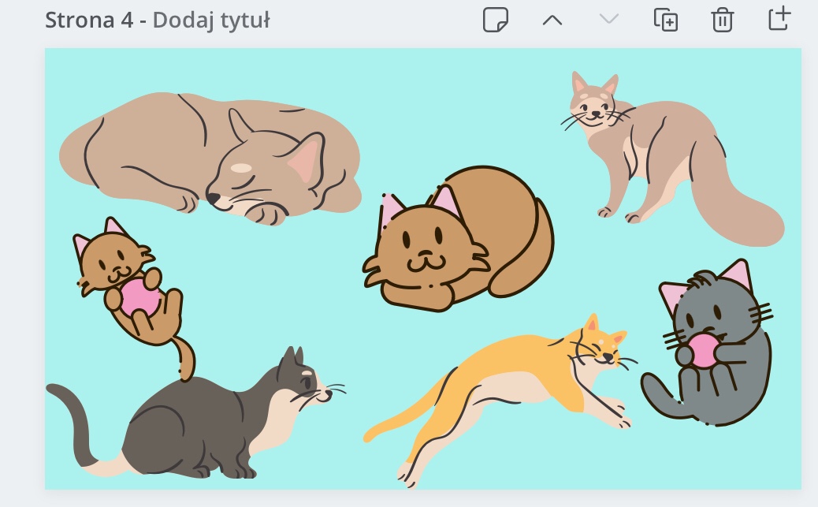818x507 pixels.
Task: Select the standing beige cat with fluffy tail
Action: tap(662, 158)
